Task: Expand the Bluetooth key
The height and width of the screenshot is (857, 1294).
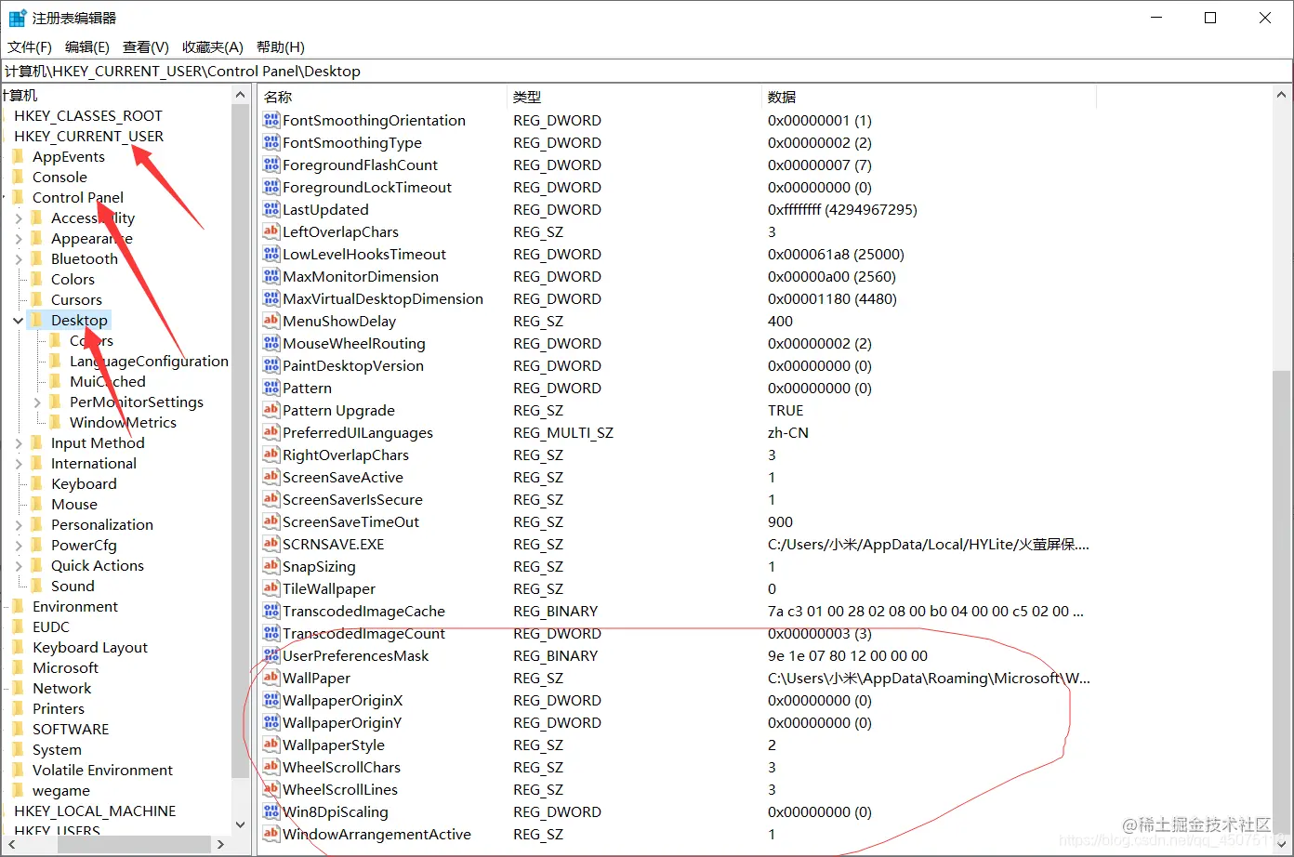Action: [x=19, y=259]
